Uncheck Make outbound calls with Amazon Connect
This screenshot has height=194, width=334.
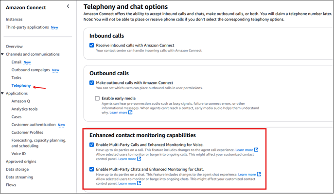[x=91, y=82]
